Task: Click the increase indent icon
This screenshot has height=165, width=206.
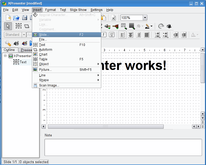Action: pos(184,35)
